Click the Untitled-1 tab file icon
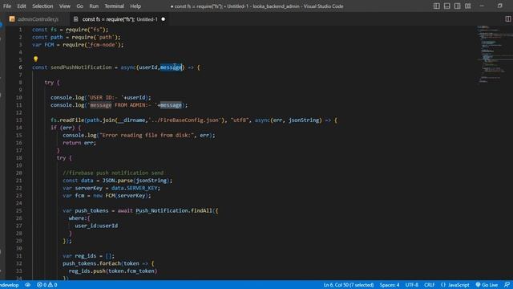 coord(75,19)
